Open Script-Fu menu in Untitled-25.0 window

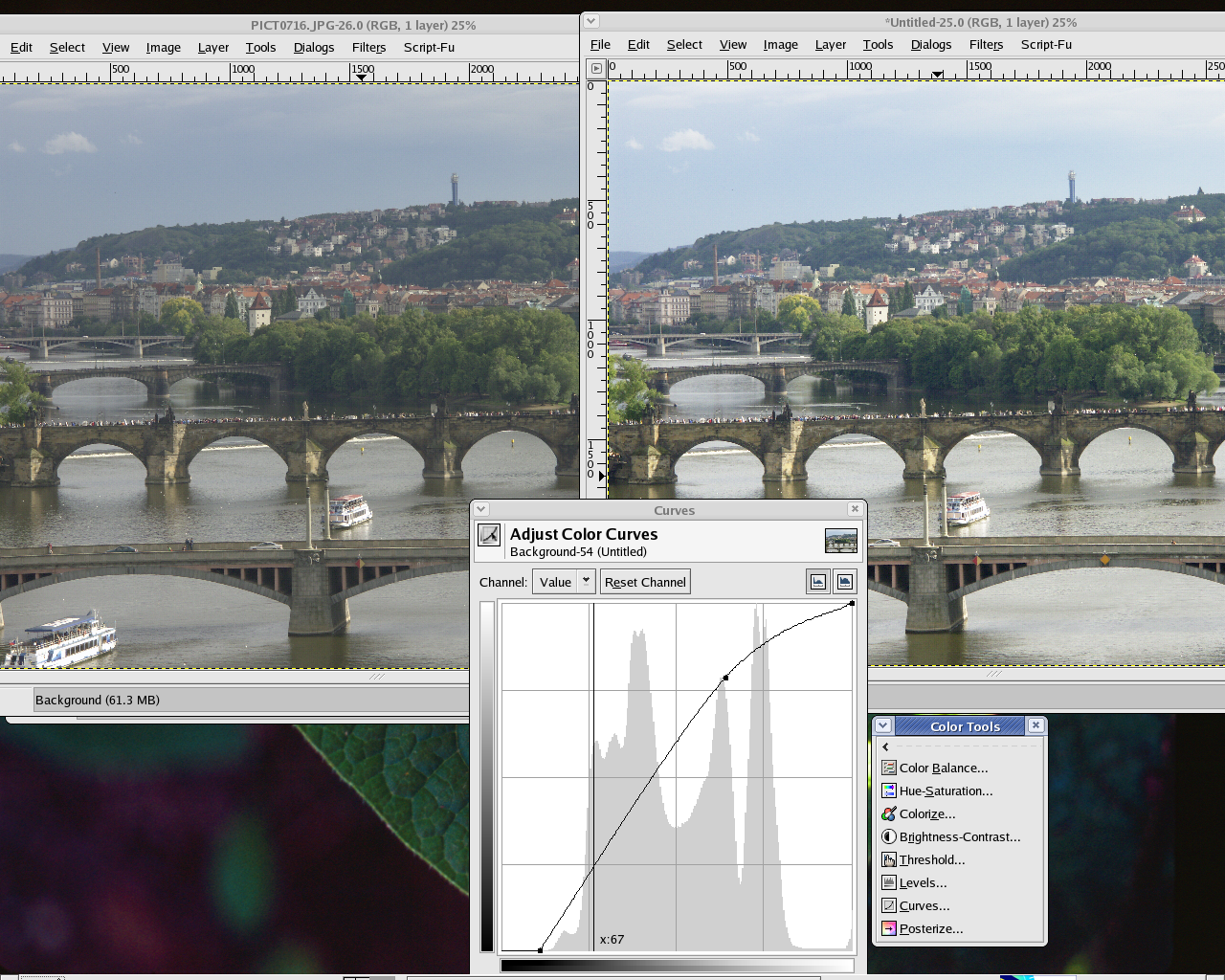click(1046, 44)
